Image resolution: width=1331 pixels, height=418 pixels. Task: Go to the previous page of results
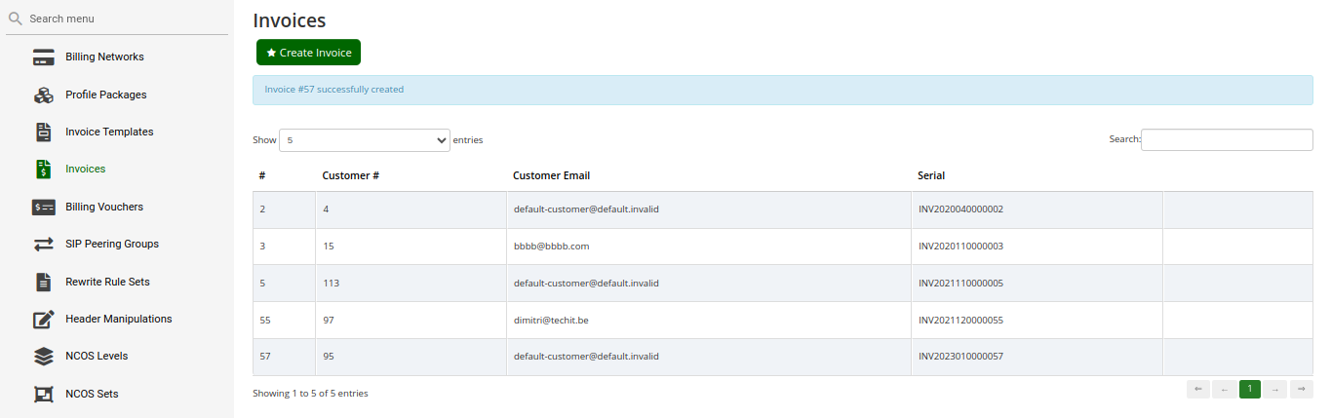coord(1225,390)
